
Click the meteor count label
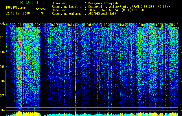pyautogui.click(x=41, y=9)
